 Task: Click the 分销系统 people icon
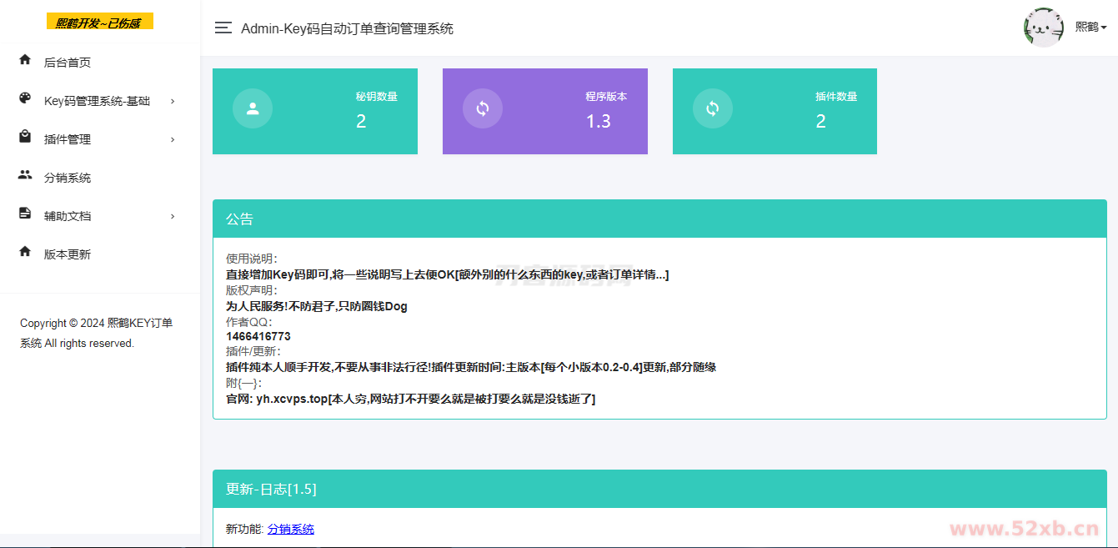[24, 176]
